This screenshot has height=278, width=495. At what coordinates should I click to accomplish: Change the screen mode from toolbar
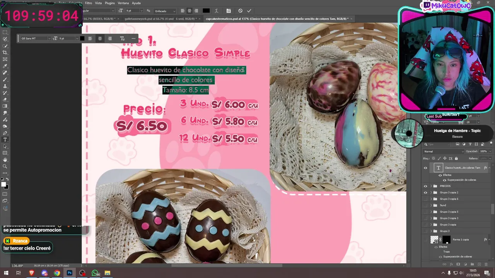[5, 201]
